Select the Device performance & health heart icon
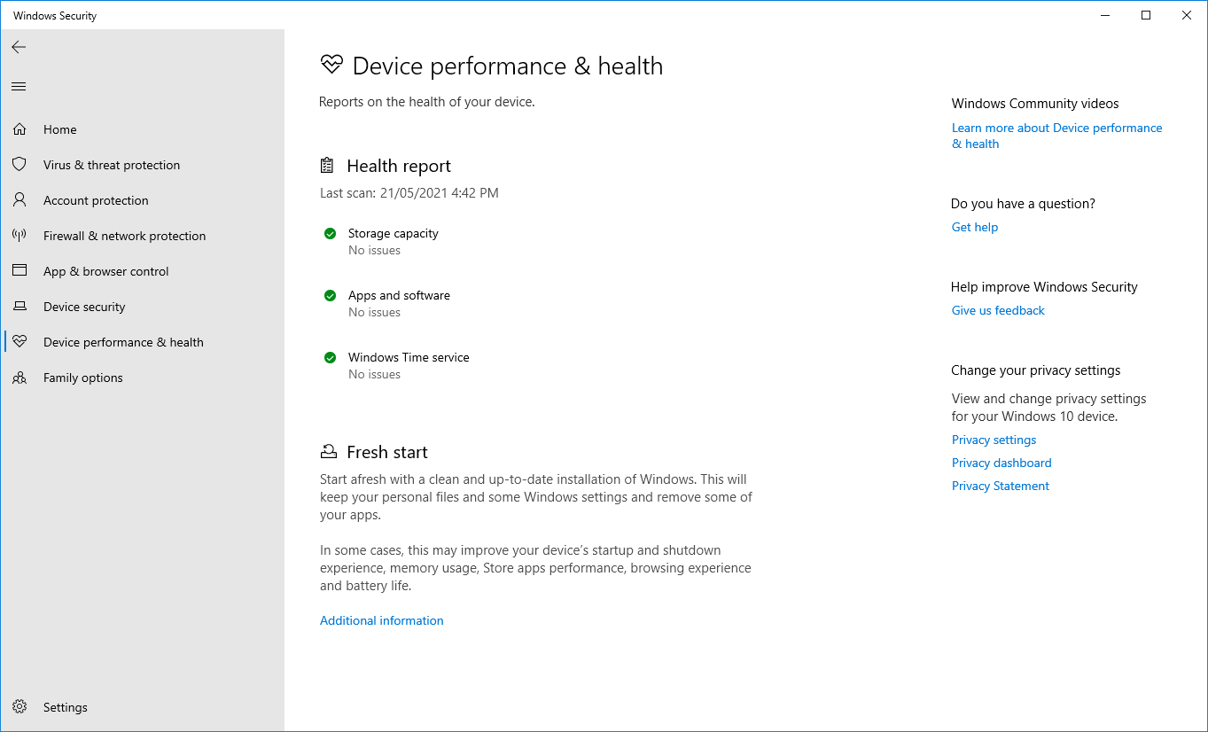1208x732 pixels. [x=19, y=341]
